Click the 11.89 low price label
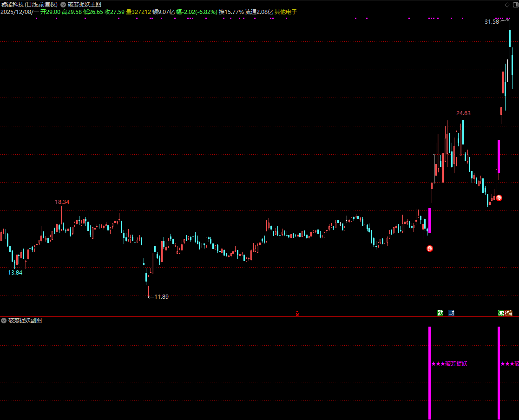Screen dimensions: 519x420 [161, 297]
